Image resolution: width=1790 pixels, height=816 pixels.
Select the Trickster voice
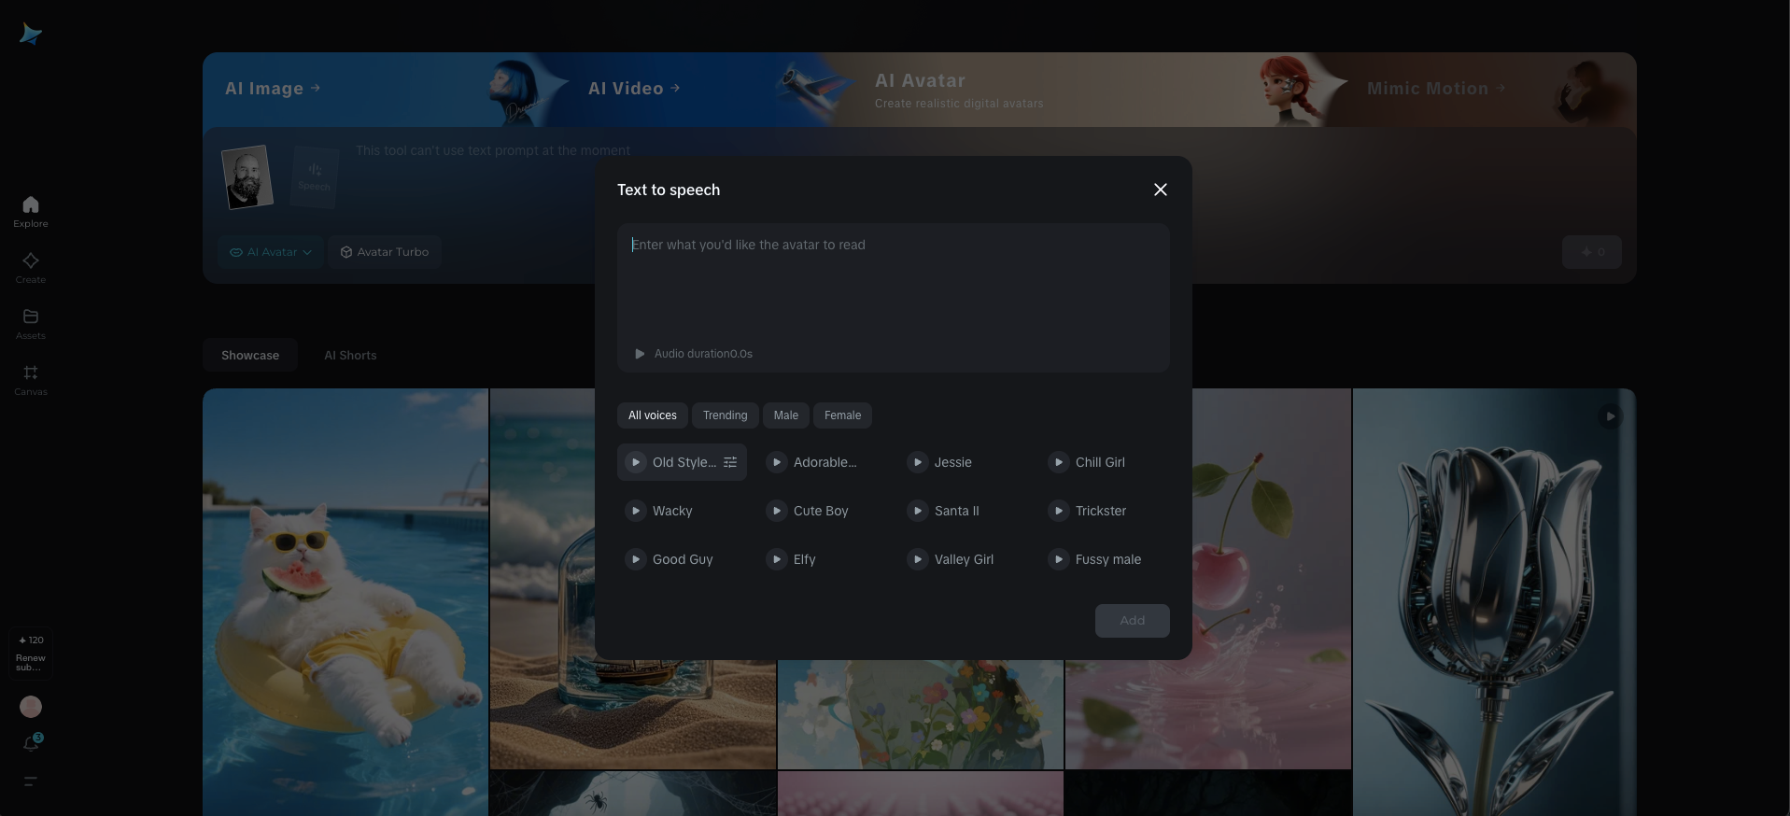[1105, 511]
